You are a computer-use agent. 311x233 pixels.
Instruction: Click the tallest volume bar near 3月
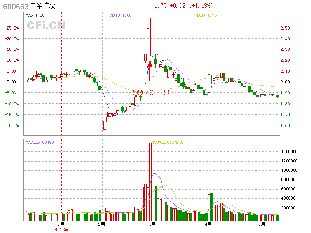tap(150, 182)
